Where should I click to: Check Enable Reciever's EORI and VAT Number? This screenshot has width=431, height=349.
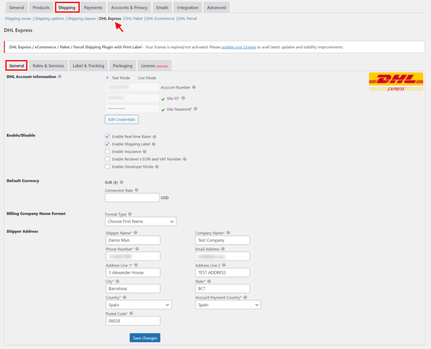(107, 159)
